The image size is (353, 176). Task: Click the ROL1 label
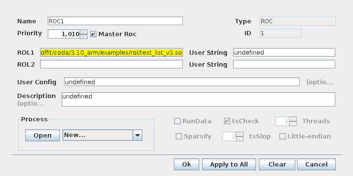26,53
